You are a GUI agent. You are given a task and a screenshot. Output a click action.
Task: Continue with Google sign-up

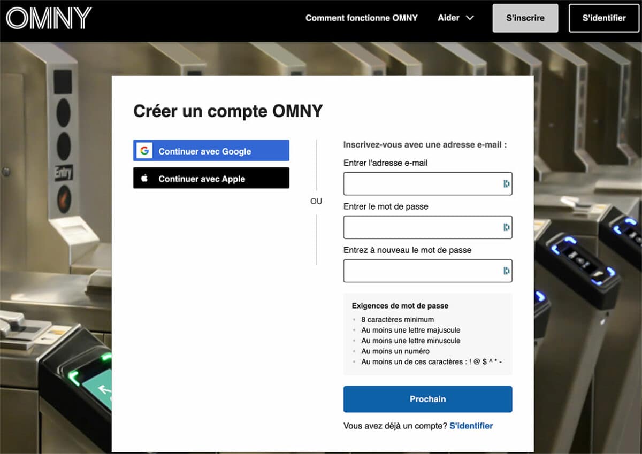[x=211, y=151]
